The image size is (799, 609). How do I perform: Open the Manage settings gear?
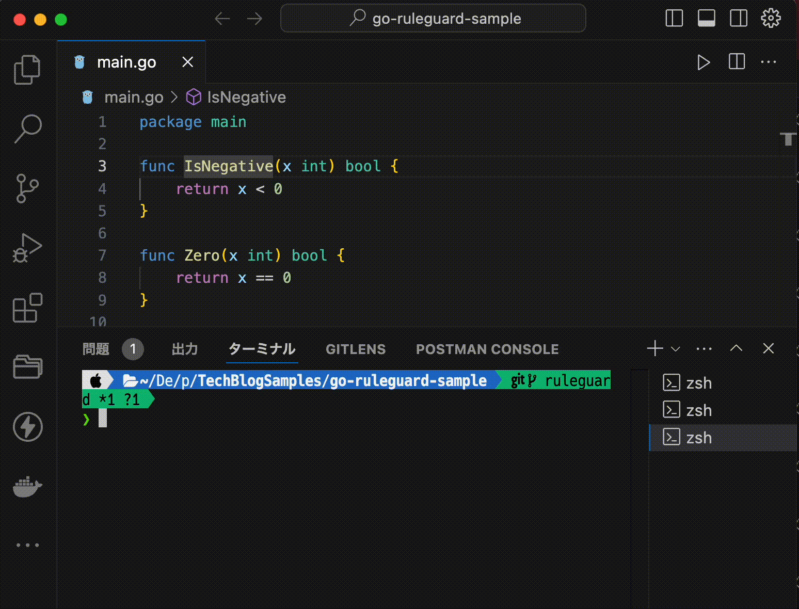click(771, 18)
